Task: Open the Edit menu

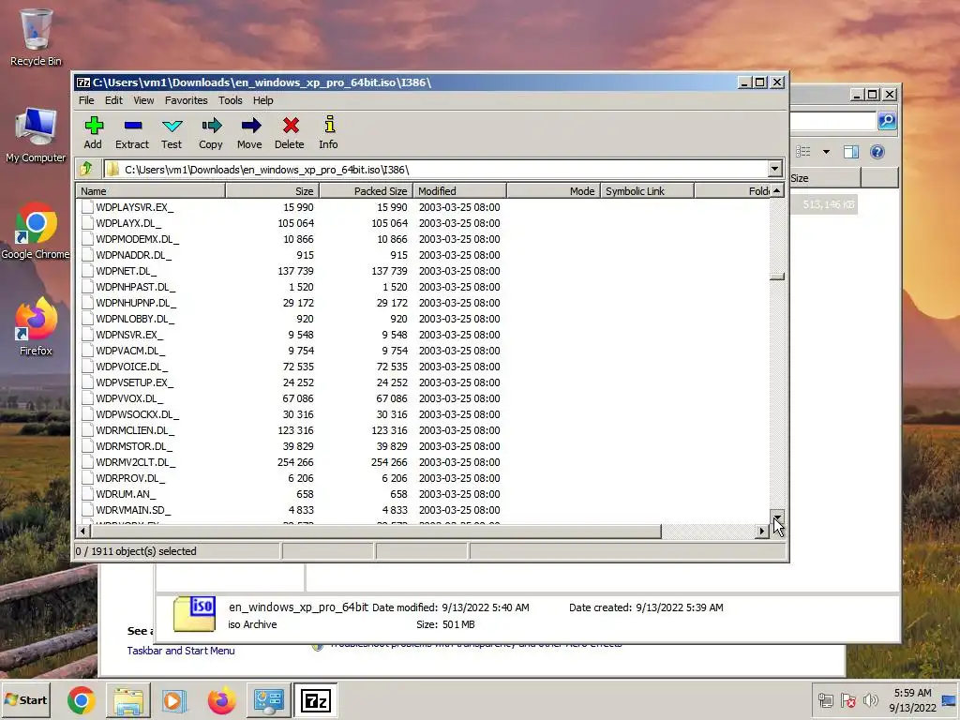Action: pyautogui.click(x=113, y=100)
